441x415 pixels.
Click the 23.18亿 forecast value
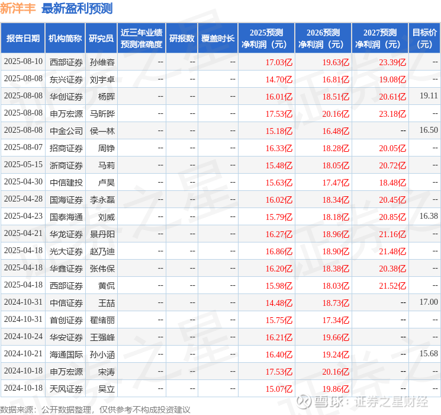pyautogui.click(x=392, y=114)
